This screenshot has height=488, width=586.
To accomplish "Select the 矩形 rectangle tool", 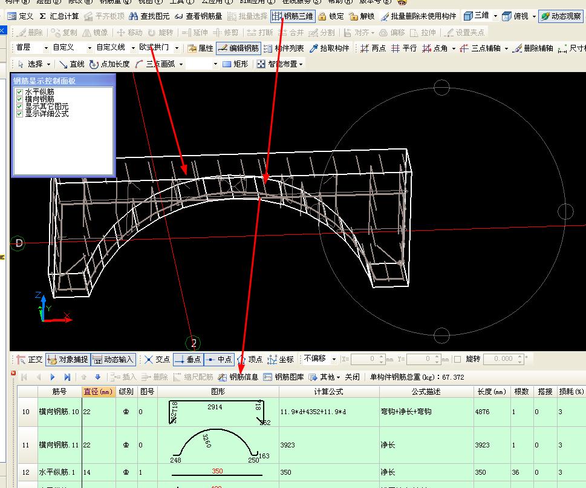I will (x=235, y=64).
